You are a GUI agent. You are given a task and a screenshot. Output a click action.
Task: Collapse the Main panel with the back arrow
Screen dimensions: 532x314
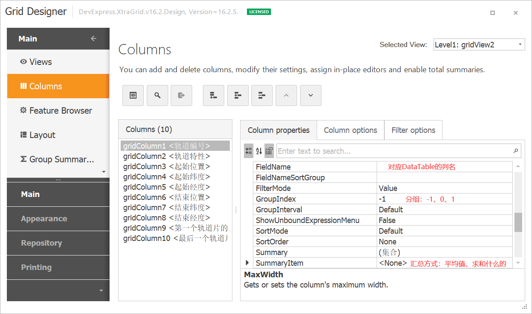pyautogui.click(x=94, y=38)
